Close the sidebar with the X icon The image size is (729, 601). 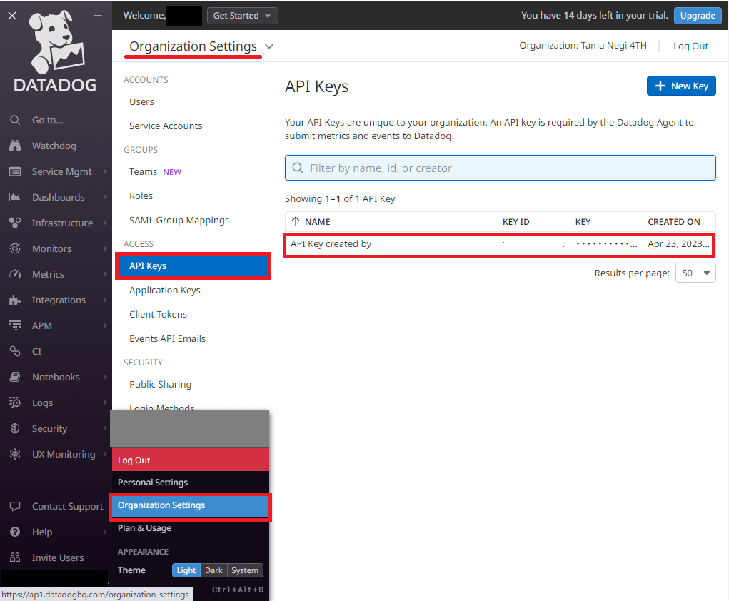coord(13,16)
